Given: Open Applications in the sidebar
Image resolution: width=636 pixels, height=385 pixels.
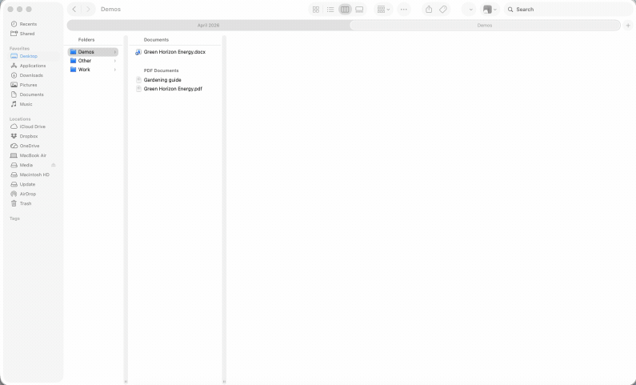Looking at the screenshot, I should (34, 66).
